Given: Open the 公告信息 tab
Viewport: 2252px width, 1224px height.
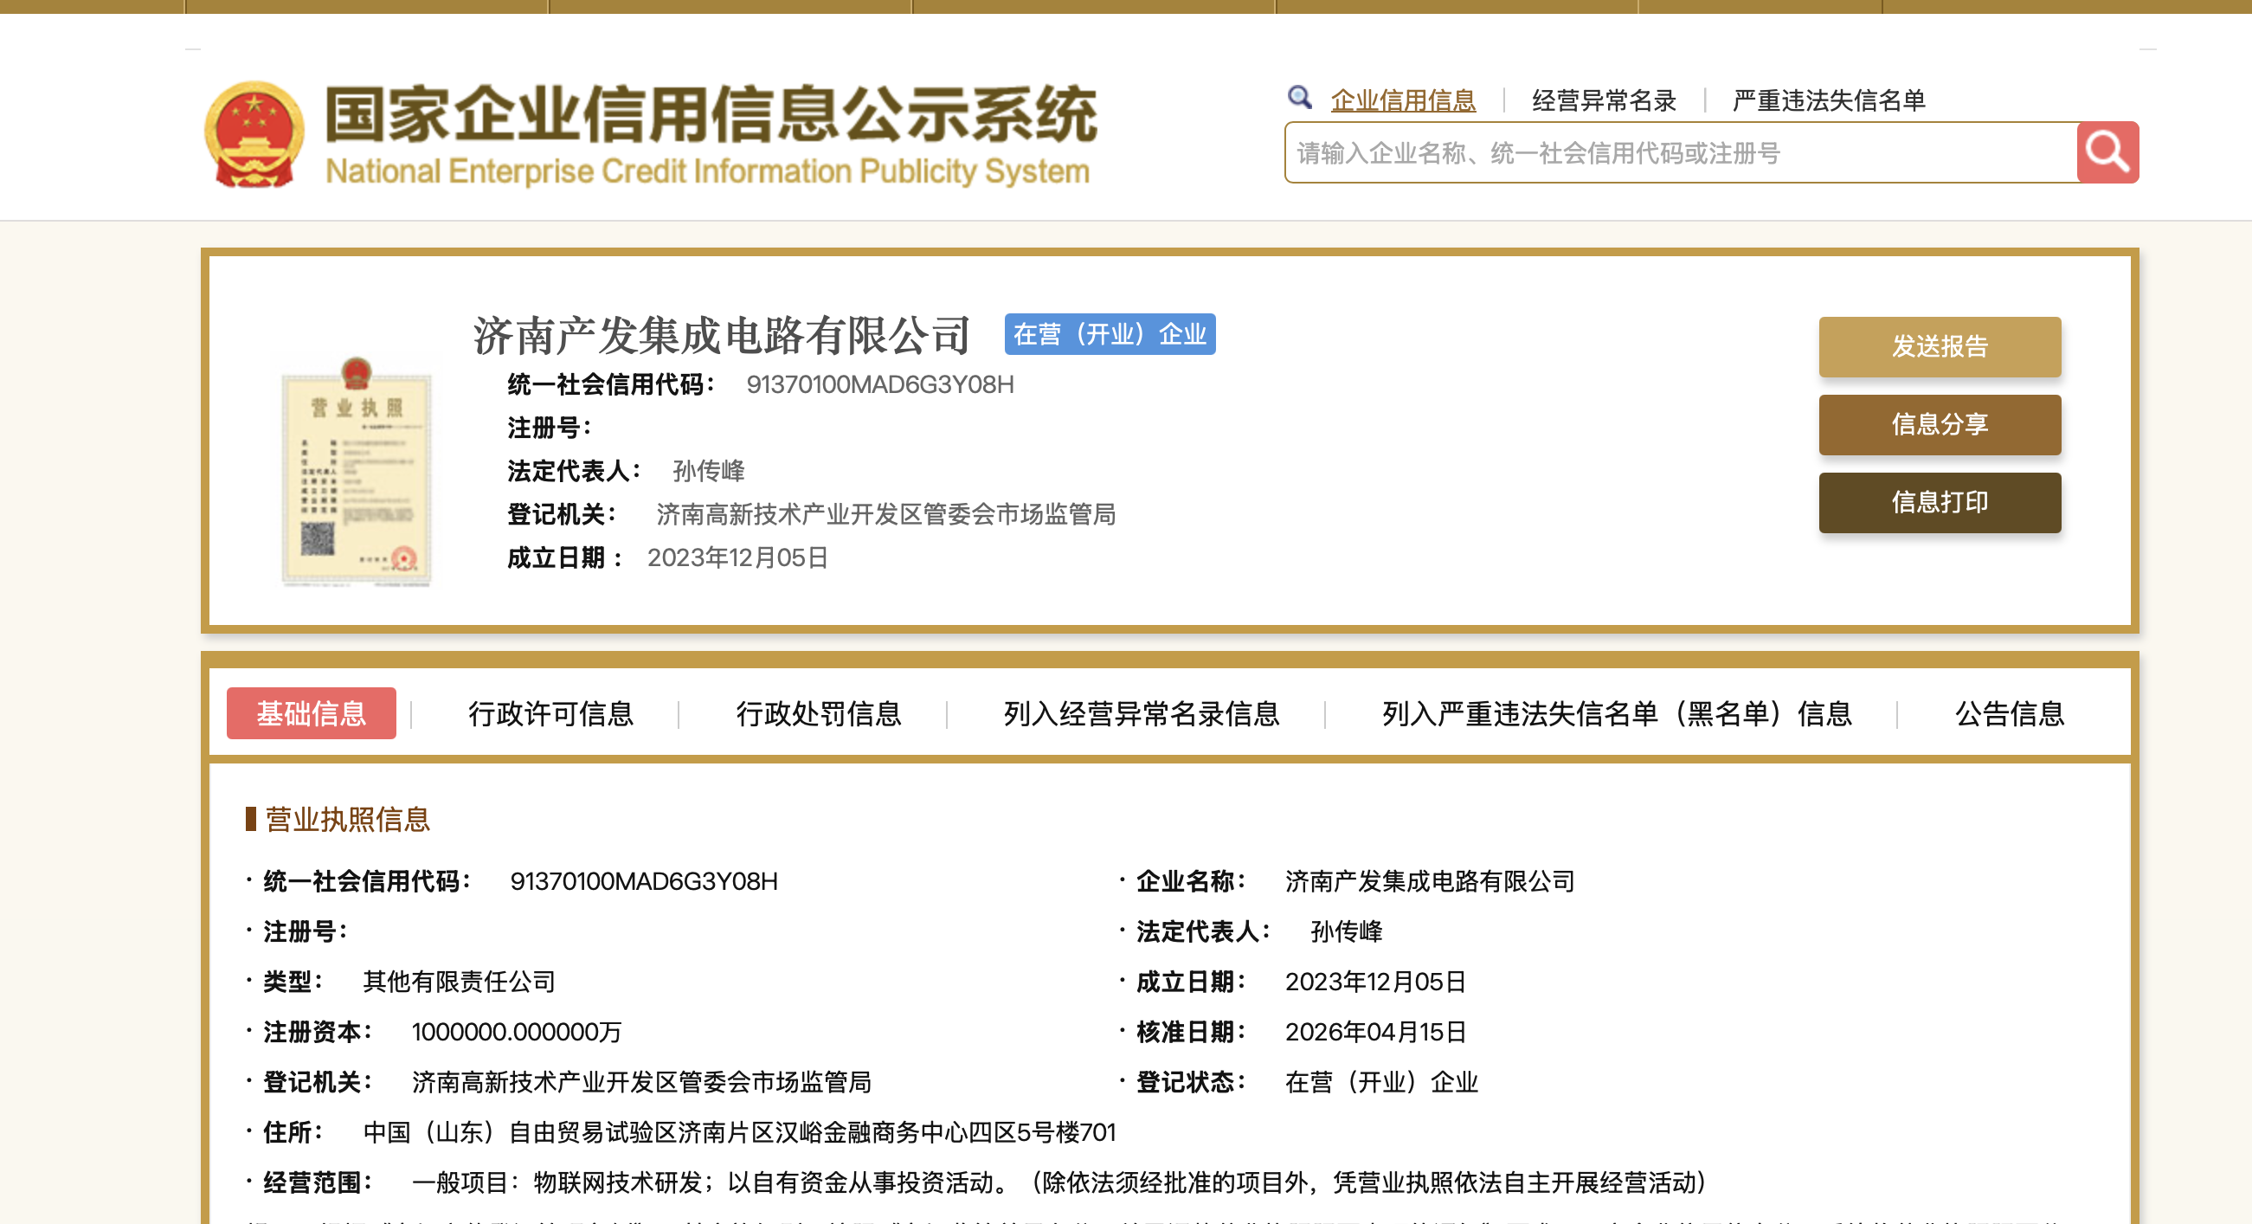Looking at the screenshot, I should (x=2009, y=713).
